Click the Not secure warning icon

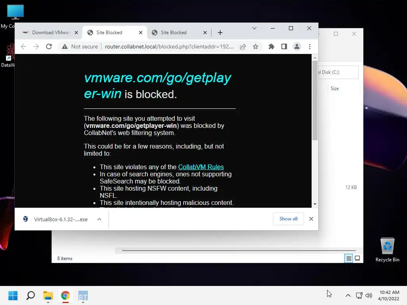(65, 47)
